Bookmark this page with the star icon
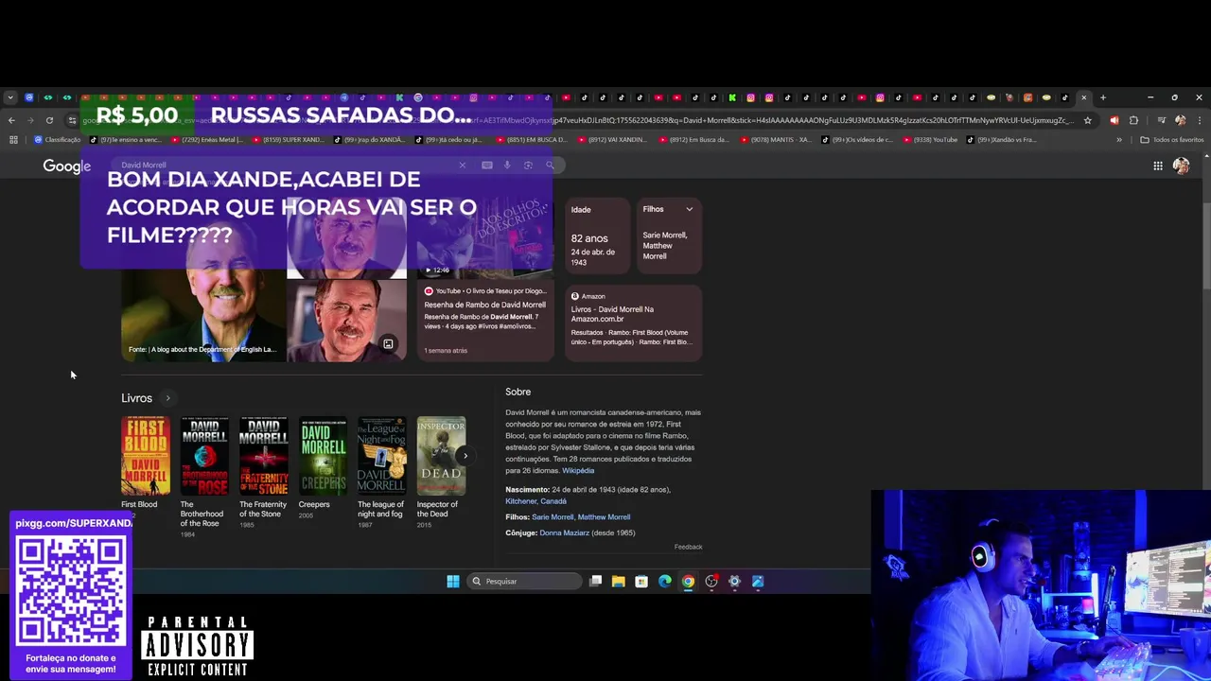Viewport: 1211px width, 681px height. pyautogui.click(x=1088, y=120)
